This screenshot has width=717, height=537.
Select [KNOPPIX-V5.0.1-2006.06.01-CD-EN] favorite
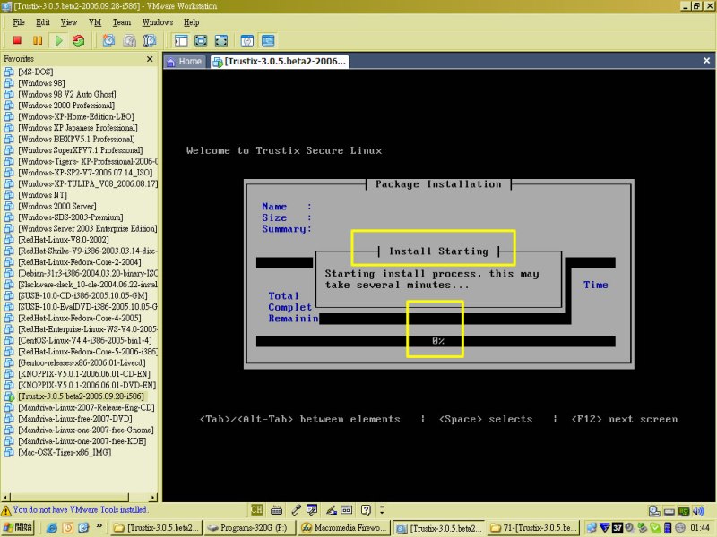[x=83, y=373]
